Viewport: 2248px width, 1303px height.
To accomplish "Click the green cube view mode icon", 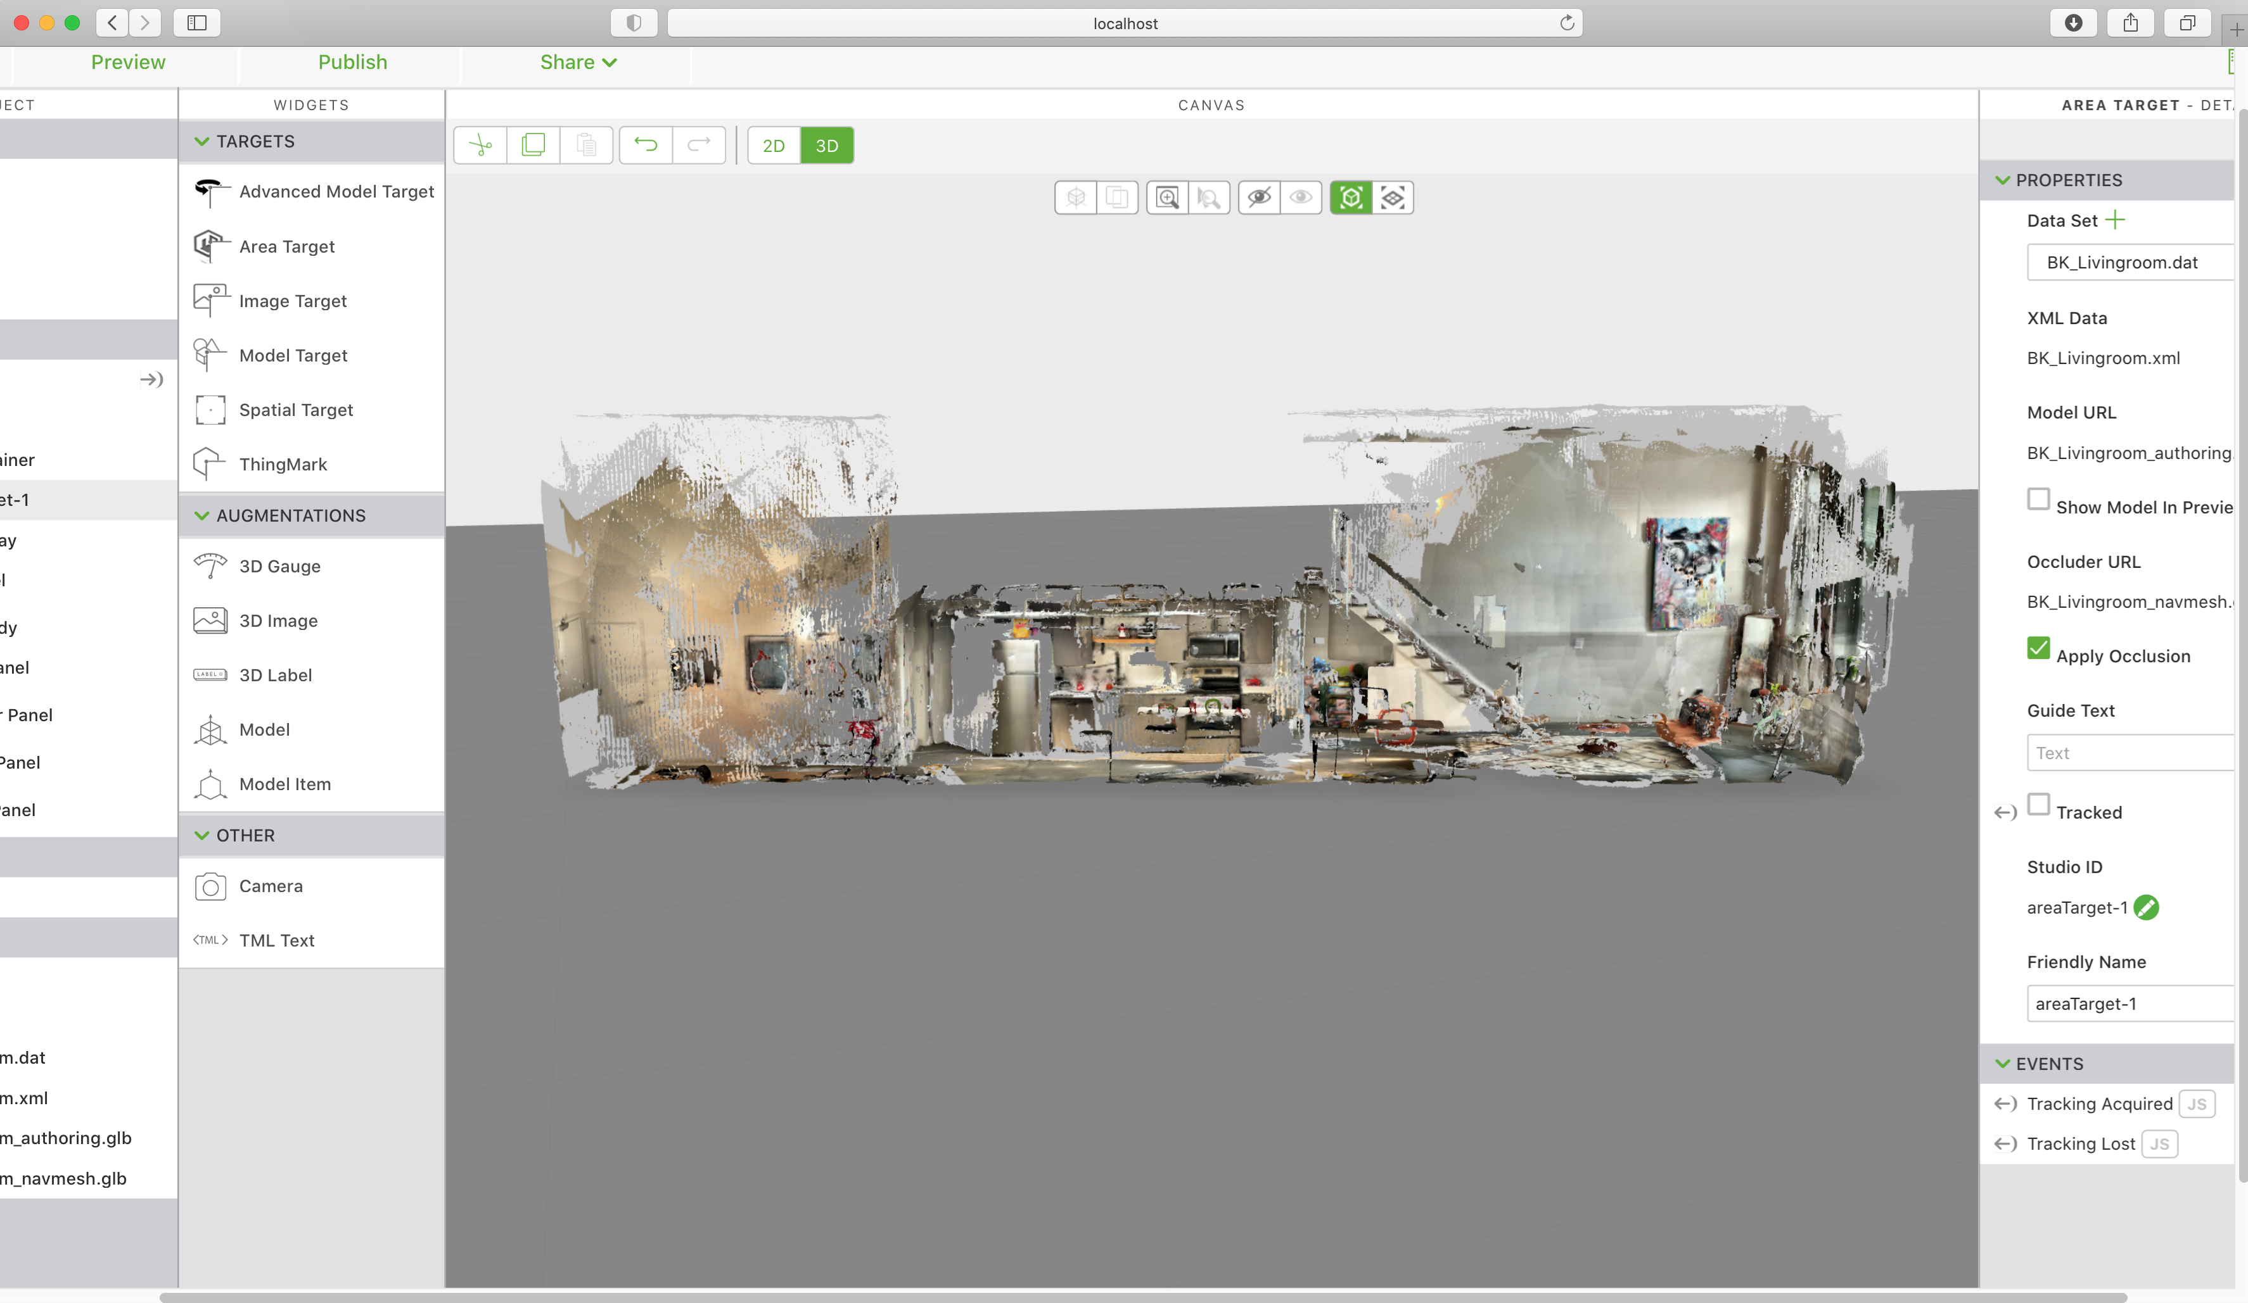I will 1351,197.
